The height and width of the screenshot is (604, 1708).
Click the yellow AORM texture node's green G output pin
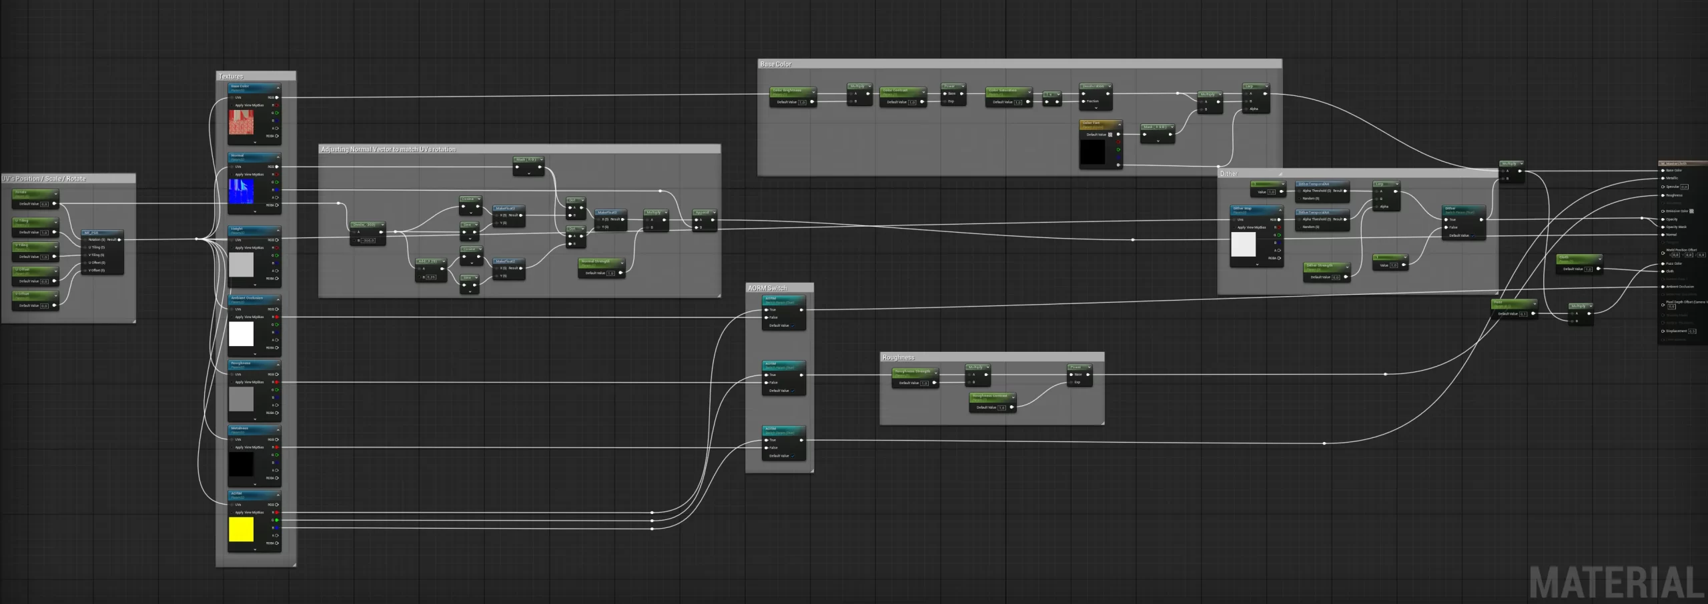pos(277,520)
